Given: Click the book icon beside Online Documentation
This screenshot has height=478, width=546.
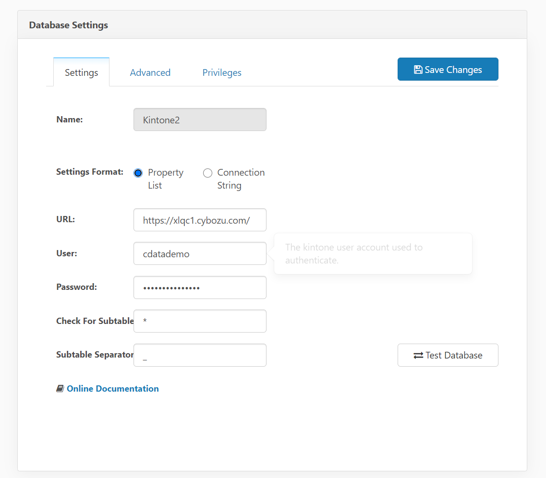Looking at the screenshot, I should click(x=60, y=389).
